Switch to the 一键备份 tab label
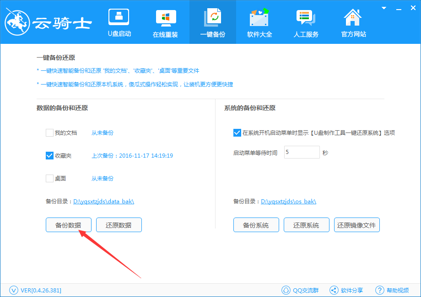421x297 pixels. coord(213,34)
